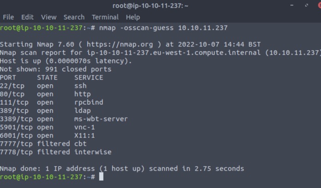
Task: Click the 22/tcp ssh port line
Action: click(x=43, y=86)
